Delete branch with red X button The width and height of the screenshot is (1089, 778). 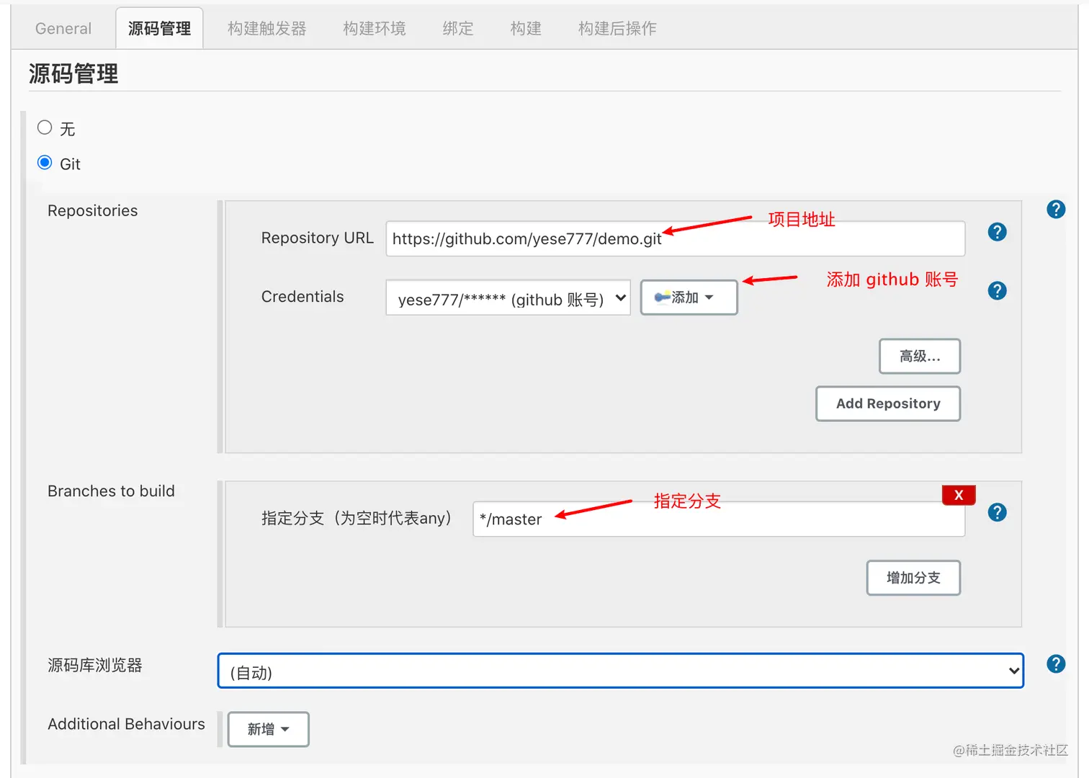coord(959,495)
